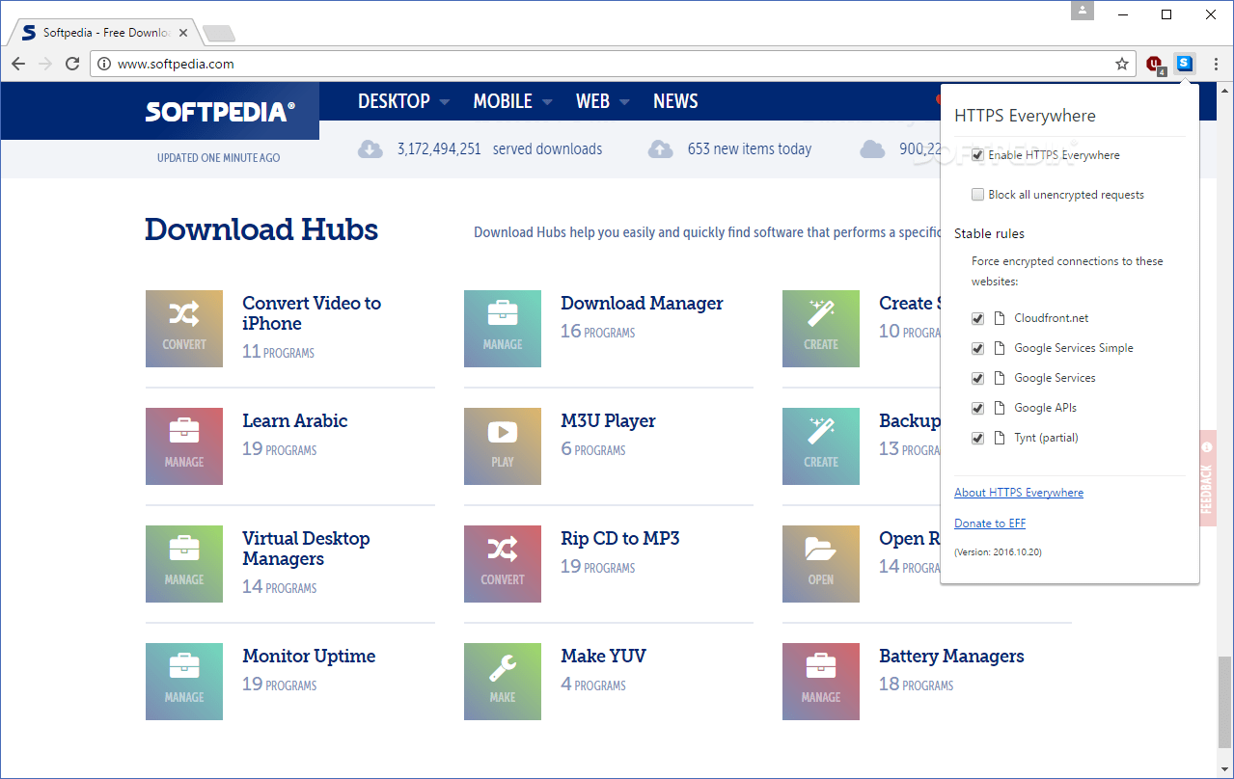Open the uBlock Origin extension icon
The height and width of the screenshot is (779, 1234).
click(1156, 65)
